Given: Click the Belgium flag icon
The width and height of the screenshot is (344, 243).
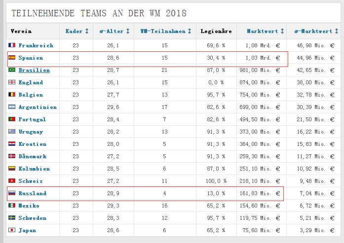Looking at the screenshot, I should click(12, 95).
